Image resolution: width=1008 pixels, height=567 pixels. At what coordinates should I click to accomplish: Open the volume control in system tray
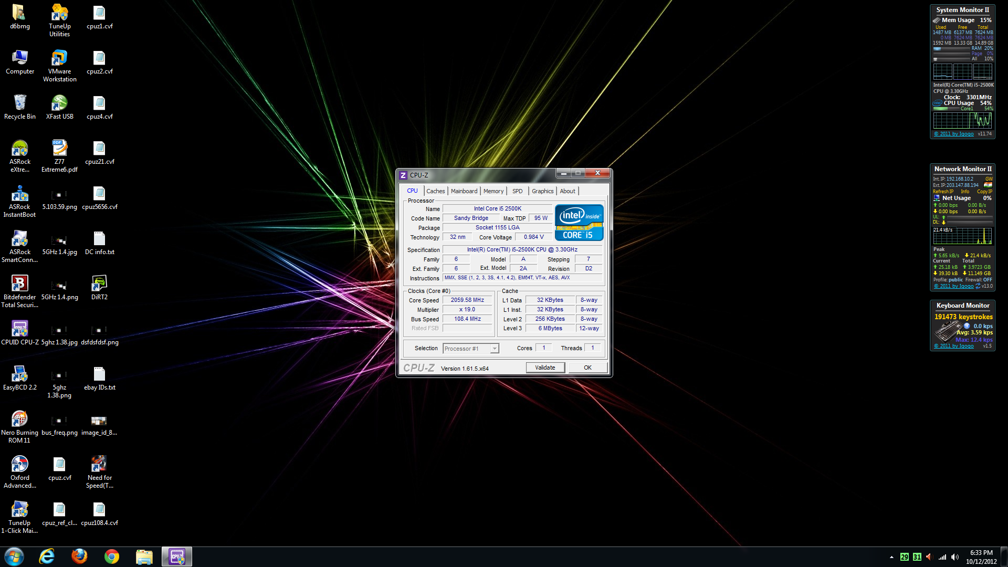click(x=955, y=557)
